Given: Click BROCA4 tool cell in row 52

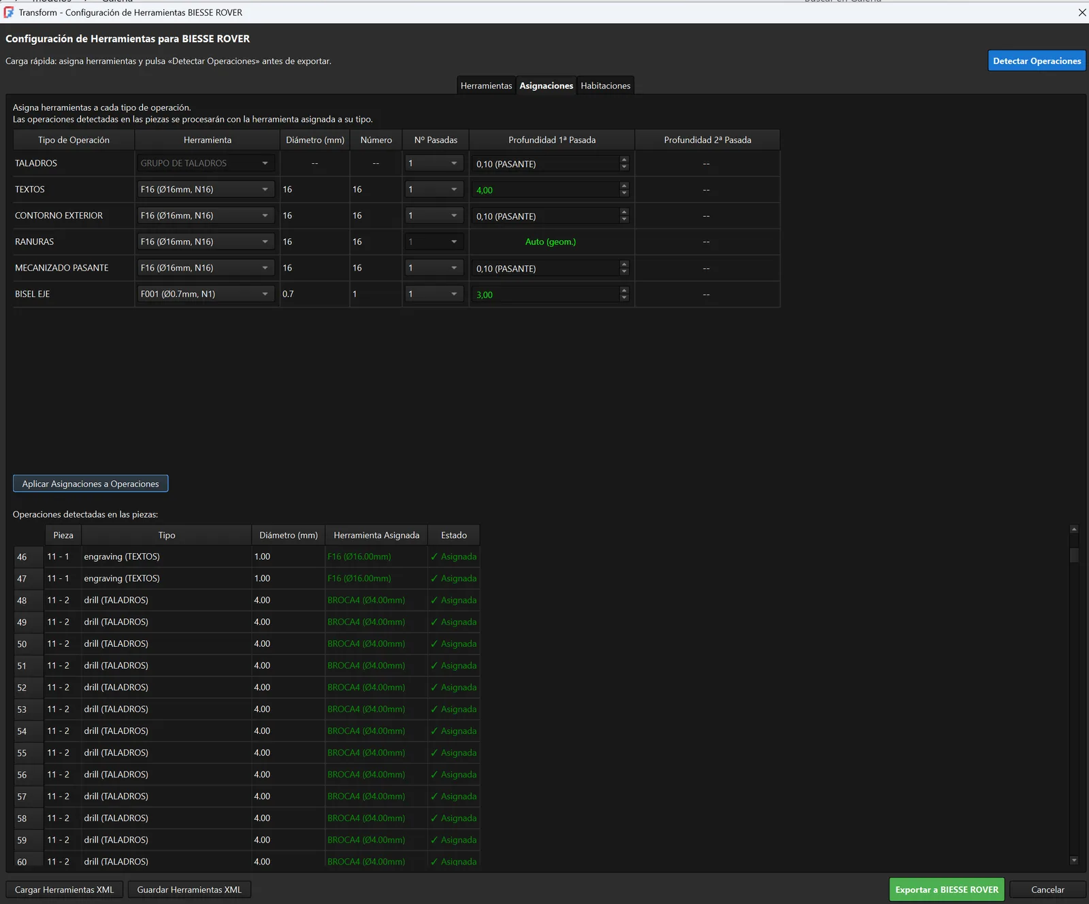Looking at the screenshot, I should [376, 687].
